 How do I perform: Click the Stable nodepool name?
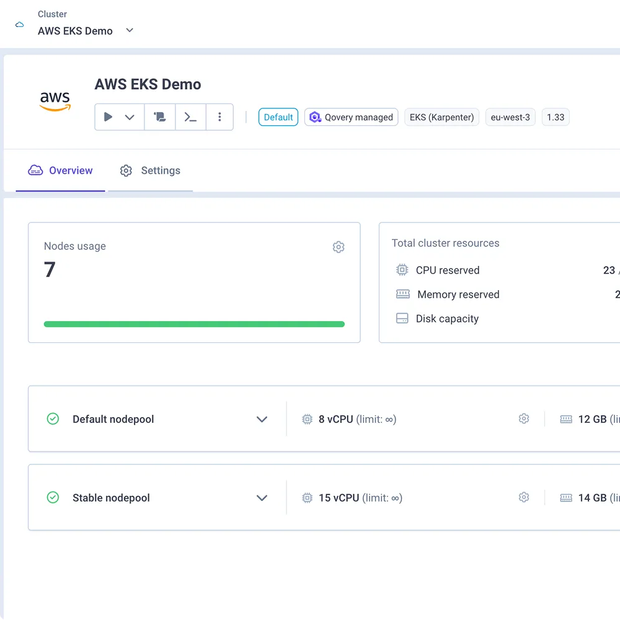(x=111, y=498)
